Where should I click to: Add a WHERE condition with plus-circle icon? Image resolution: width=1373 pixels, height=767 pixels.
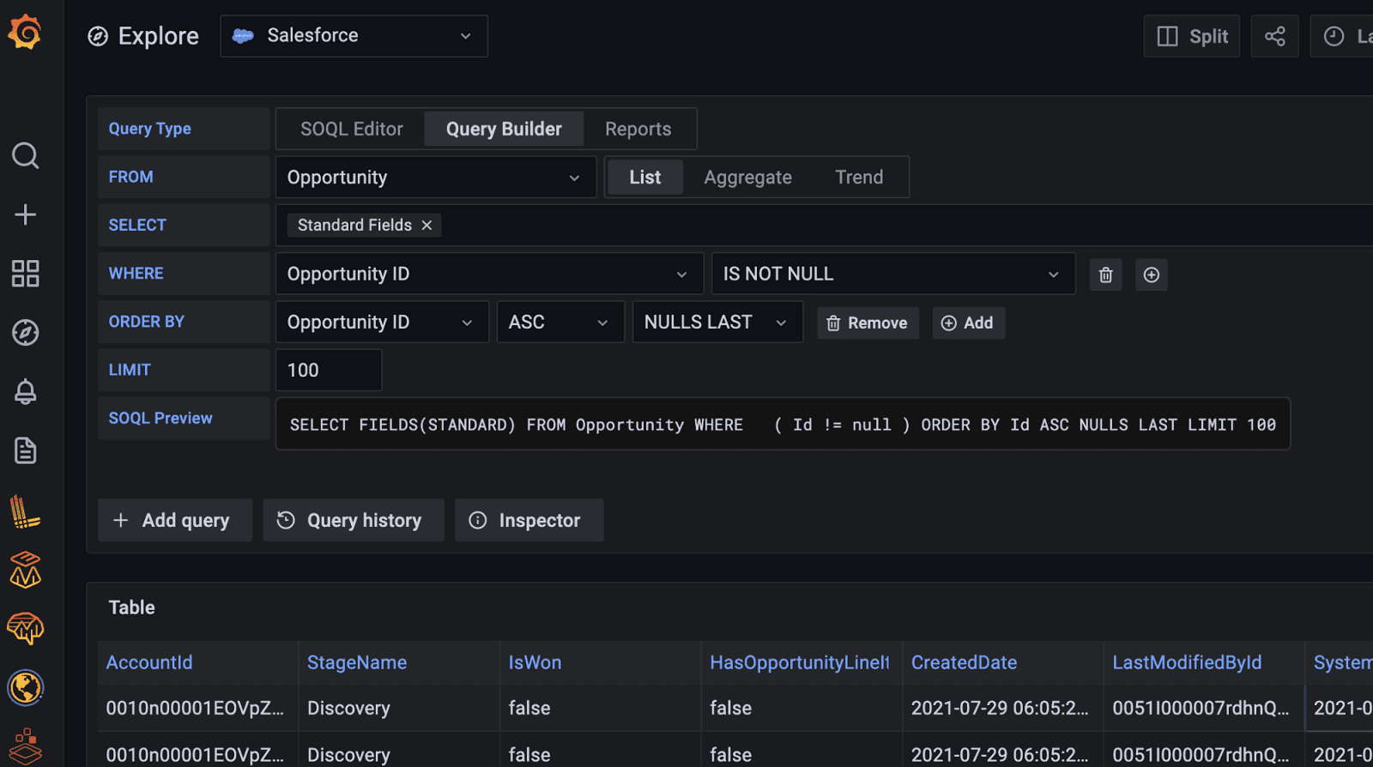tap(1152, 275)
